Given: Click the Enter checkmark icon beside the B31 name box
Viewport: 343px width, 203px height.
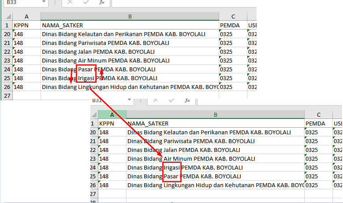Looking at the screenshot, I should coord(171,100).
